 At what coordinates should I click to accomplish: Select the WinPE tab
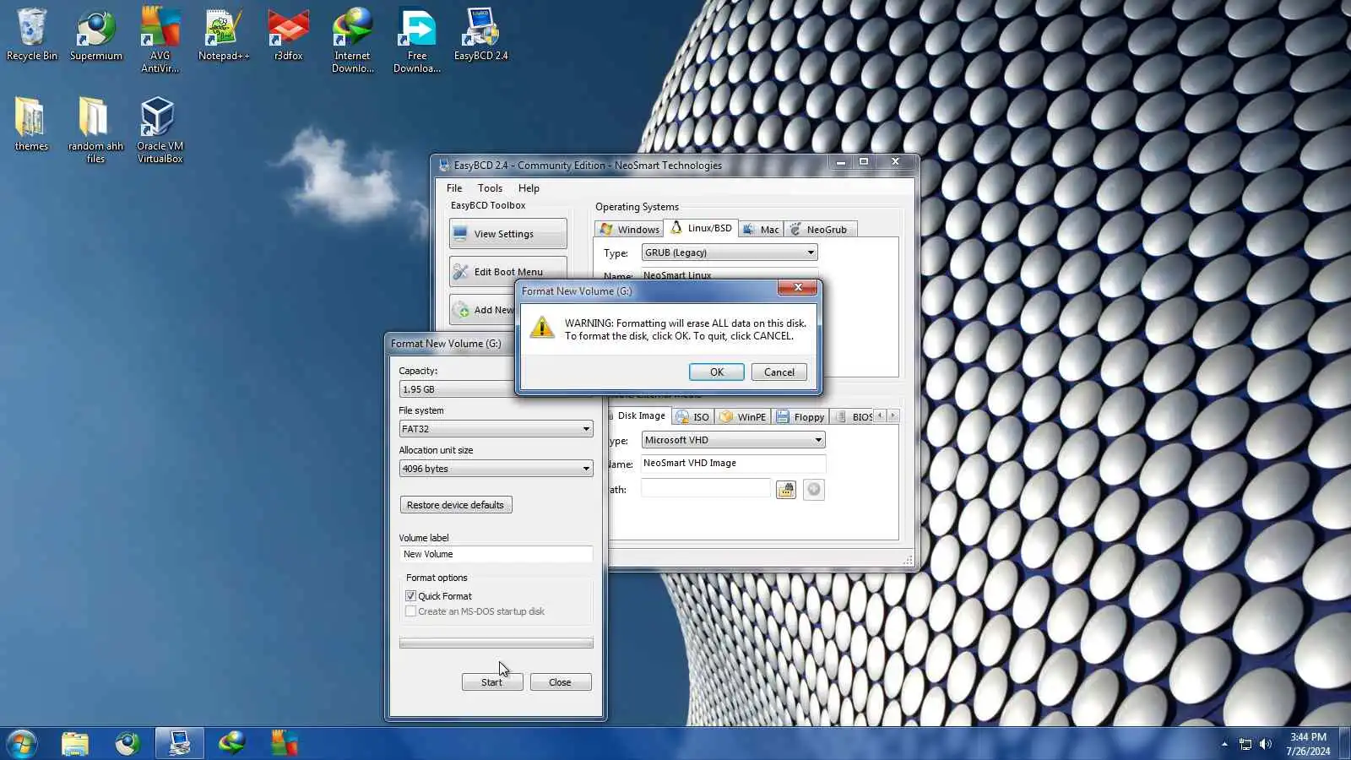(x=743, y=417)
